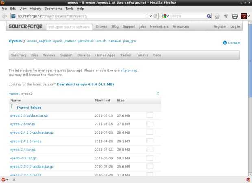This screenshot has width=252, height=183.
Task: Click the red addon icon in status bar
Action: coord(3,179)
